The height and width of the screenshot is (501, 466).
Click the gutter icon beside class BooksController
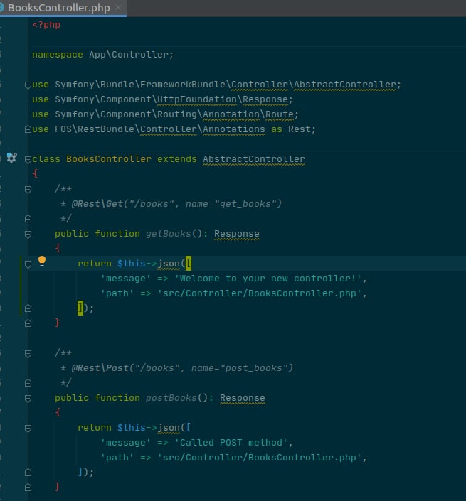coord(12,158)
